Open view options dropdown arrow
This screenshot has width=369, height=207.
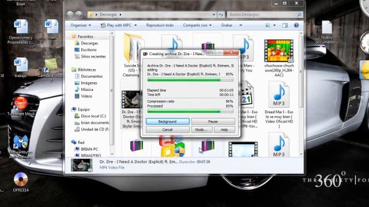274,25
